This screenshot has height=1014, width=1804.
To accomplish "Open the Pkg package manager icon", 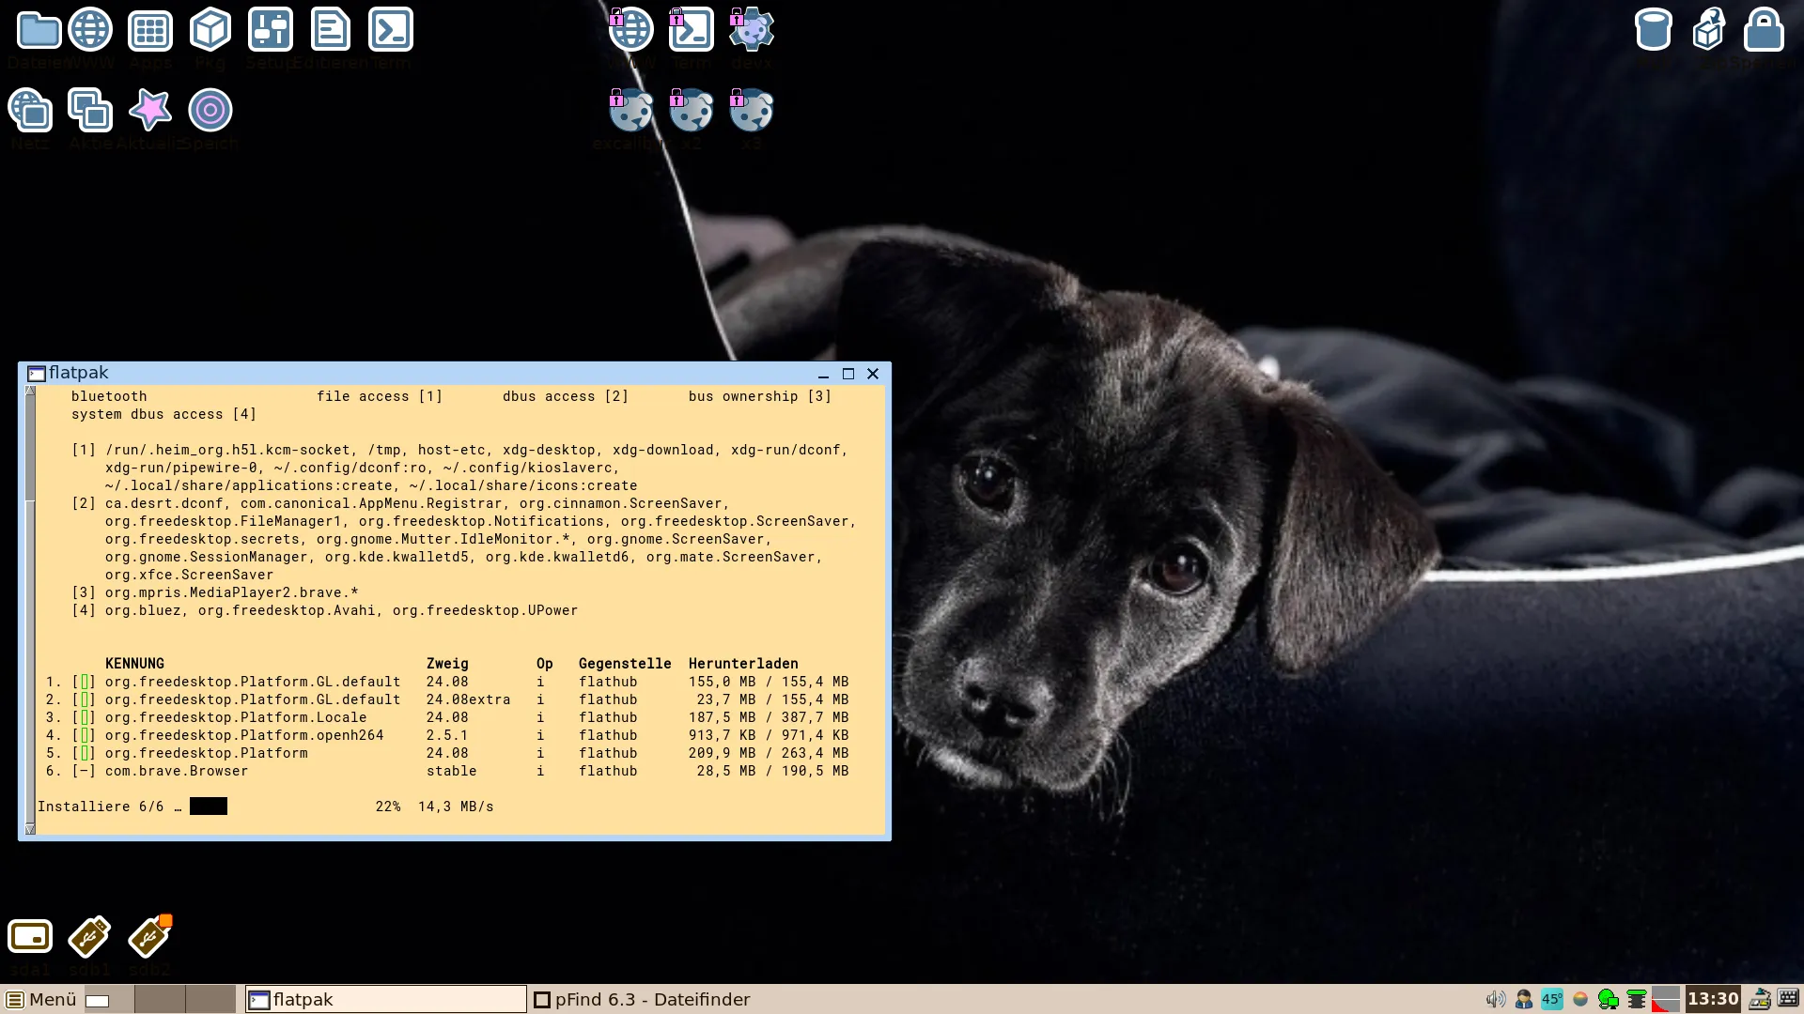I will [210, 31].
